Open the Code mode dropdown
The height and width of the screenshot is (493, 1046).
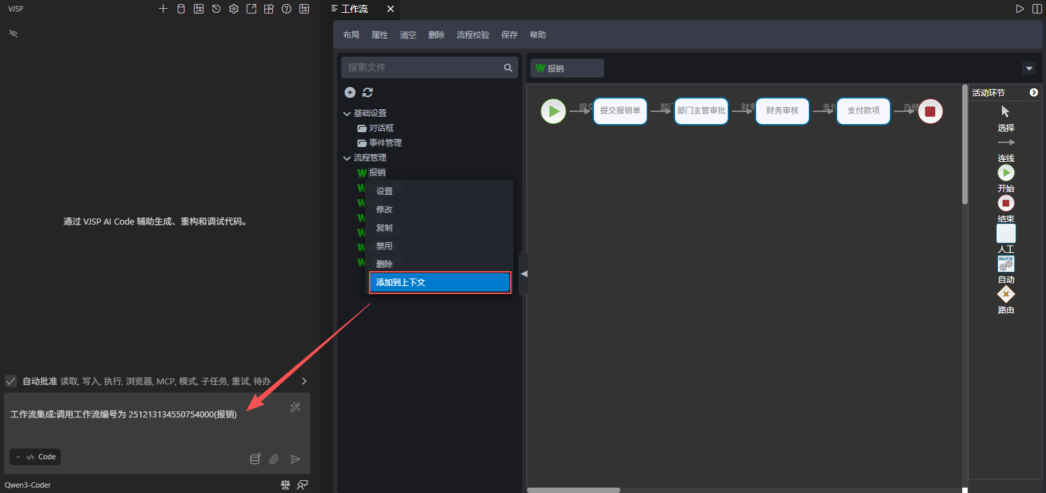coord(35,457)
